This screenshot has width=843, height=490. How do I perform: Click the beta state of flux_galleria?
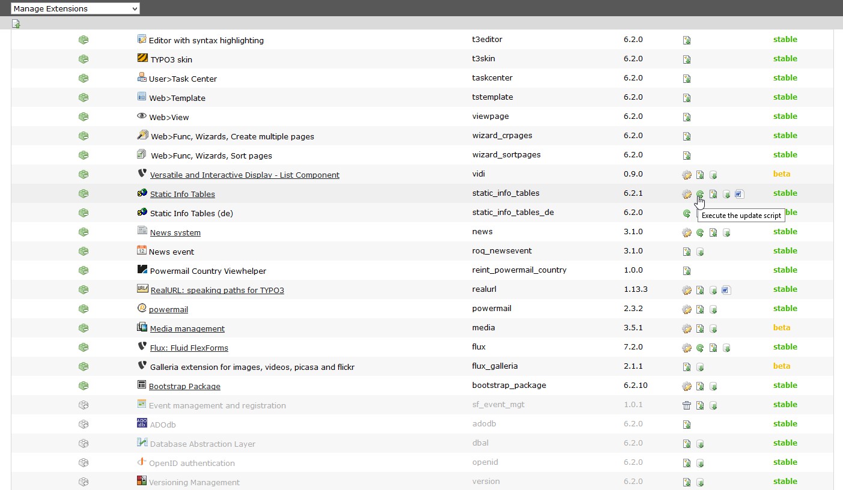[x=782, y=366]
